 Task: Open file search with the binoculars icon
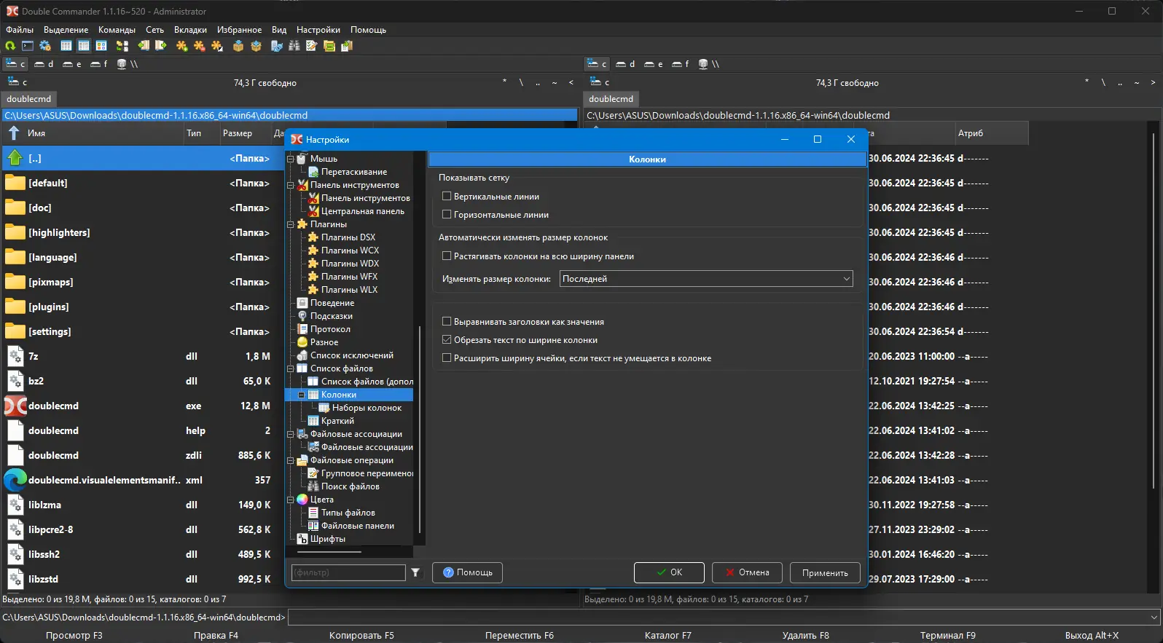click(294, 46)
